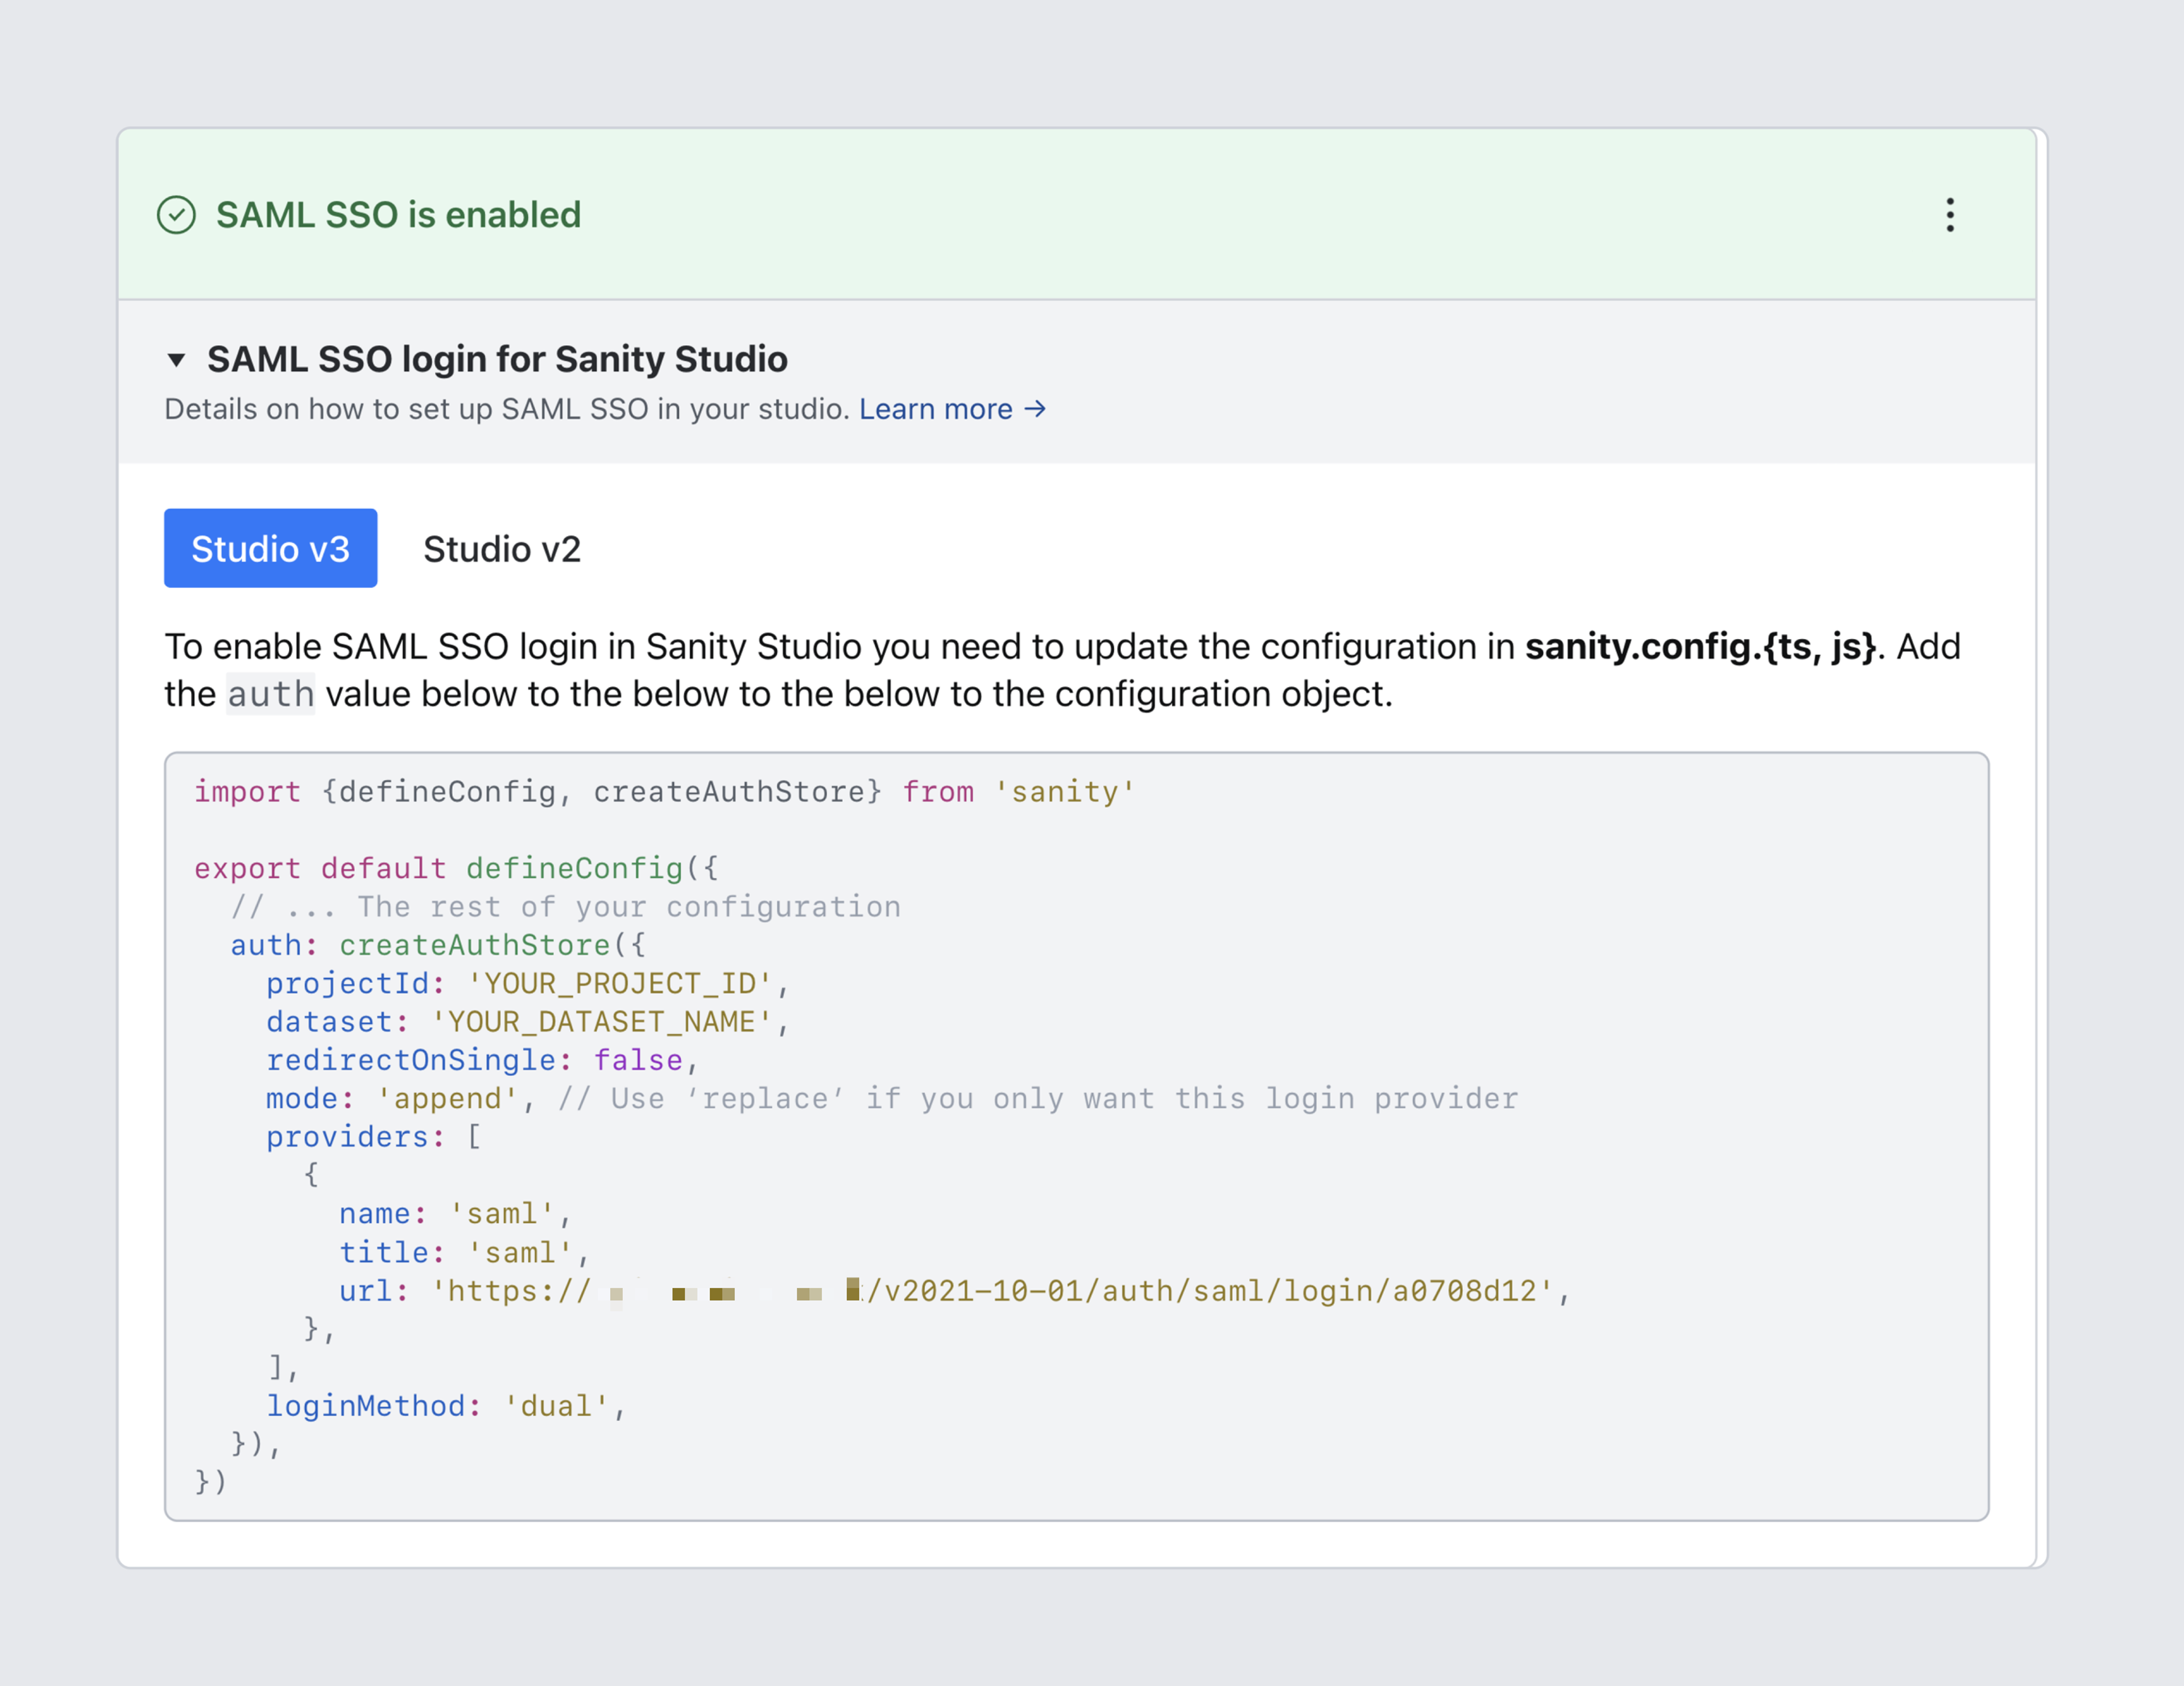This screenshot has height=1686, width=2184.
Task: Click the mode 'append' value in the code
Action: point(447,1099)
